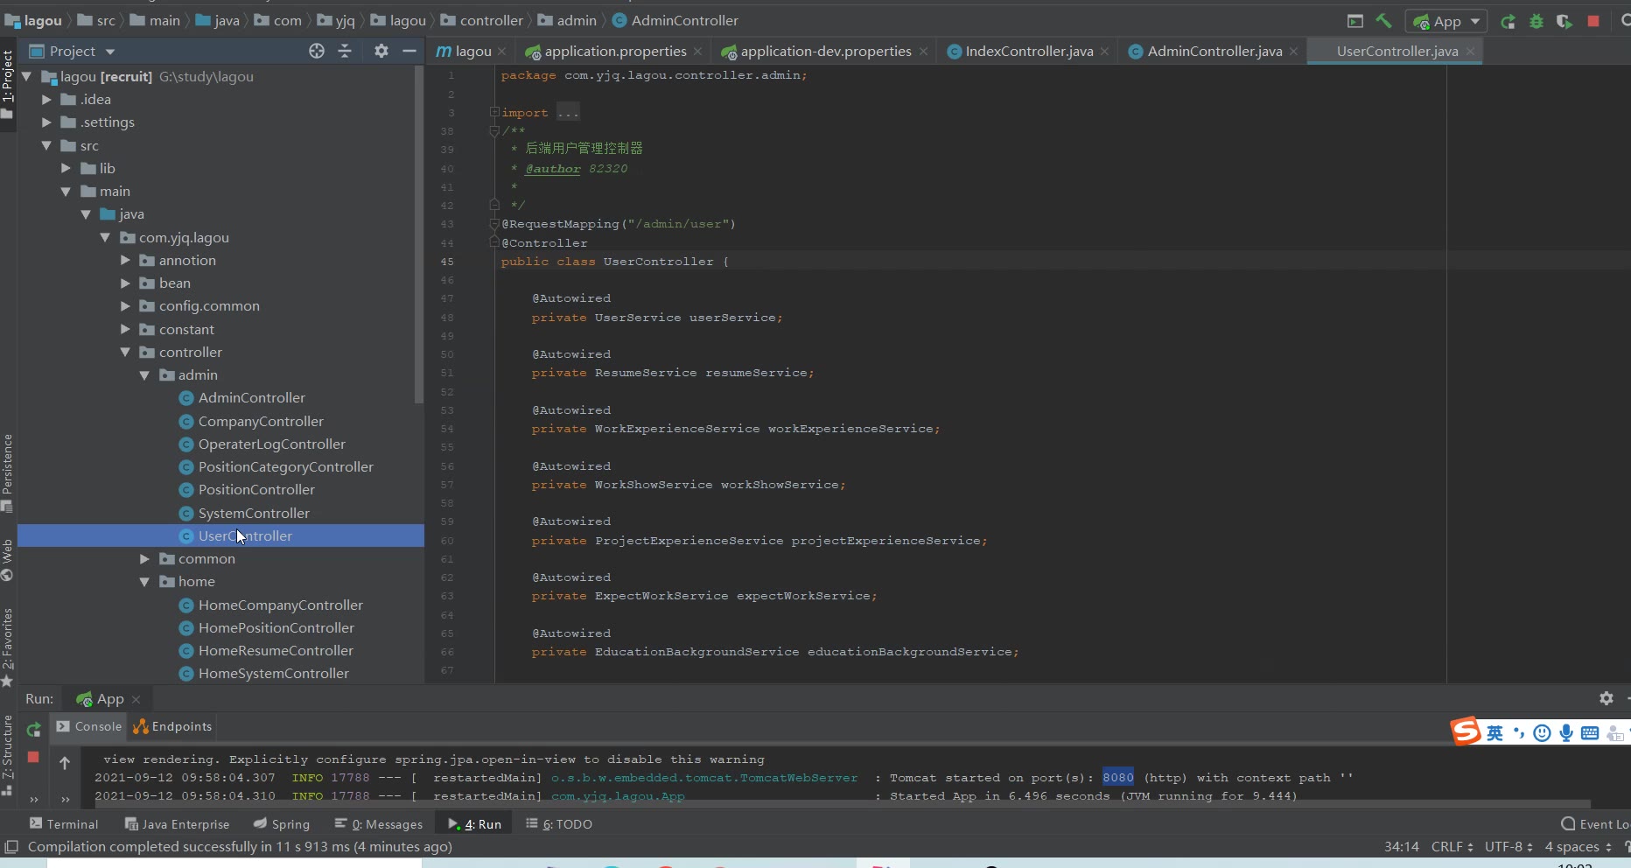Click the locate target icon in Project panel
This screenshot has width=1631, height=868.
[317, 51]
